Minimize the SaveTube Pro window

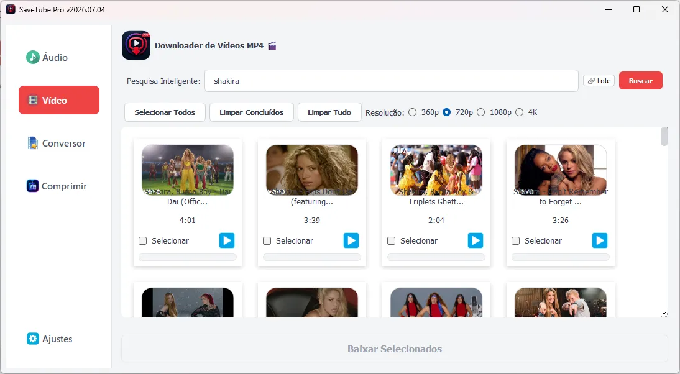(609, 9)
